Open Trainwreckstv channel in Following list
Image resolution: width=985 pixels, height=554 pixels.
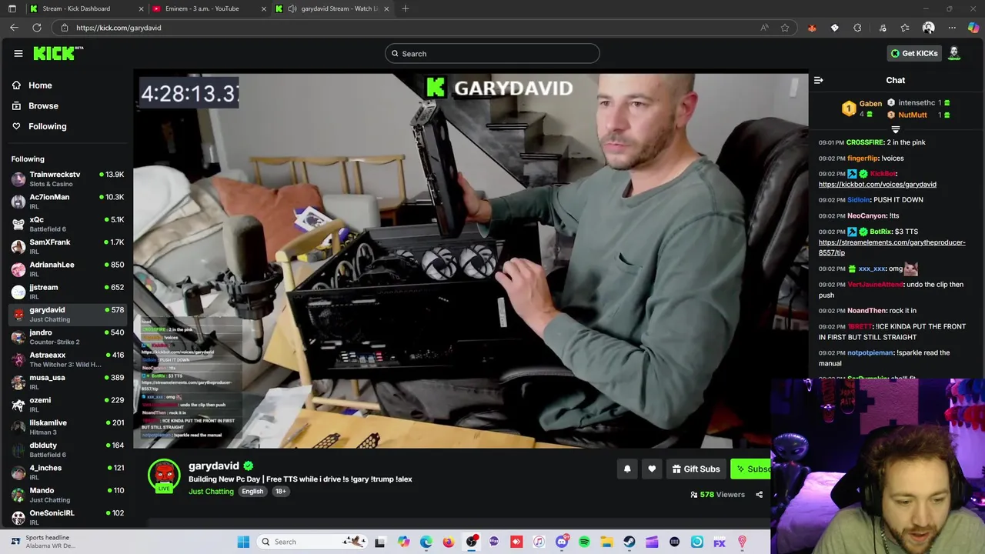point(68,179)
